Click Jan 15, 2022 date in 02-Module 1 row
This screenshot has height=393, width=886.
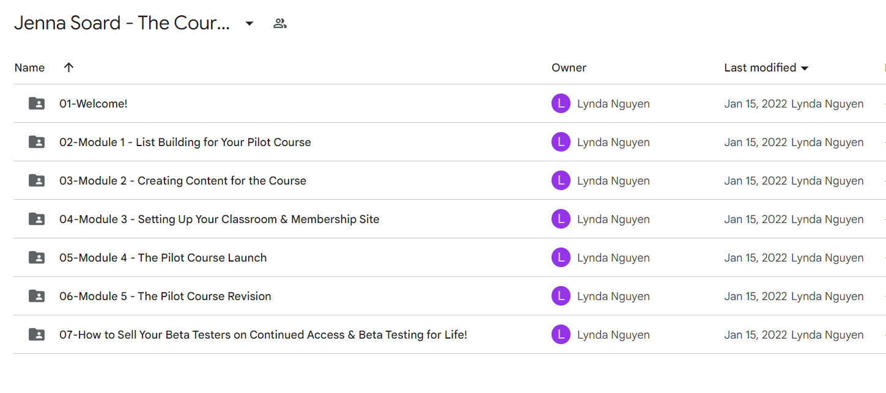756,142
